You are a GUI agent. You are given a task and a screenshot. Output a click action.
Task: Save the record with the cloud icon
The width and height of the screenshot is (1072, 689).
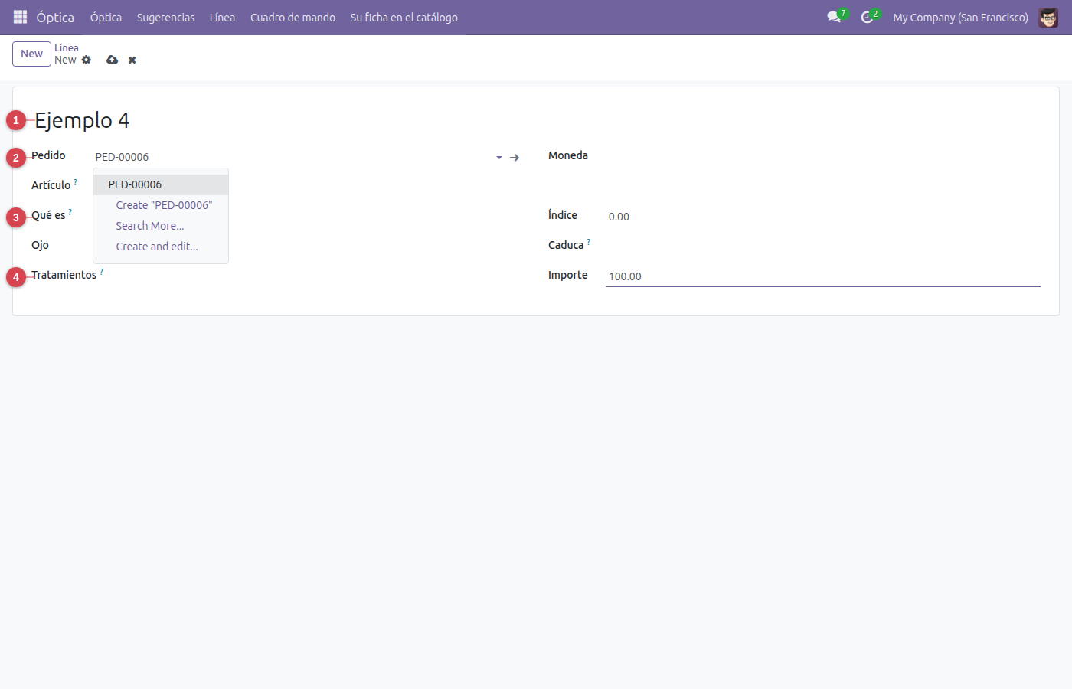(113, 60)
